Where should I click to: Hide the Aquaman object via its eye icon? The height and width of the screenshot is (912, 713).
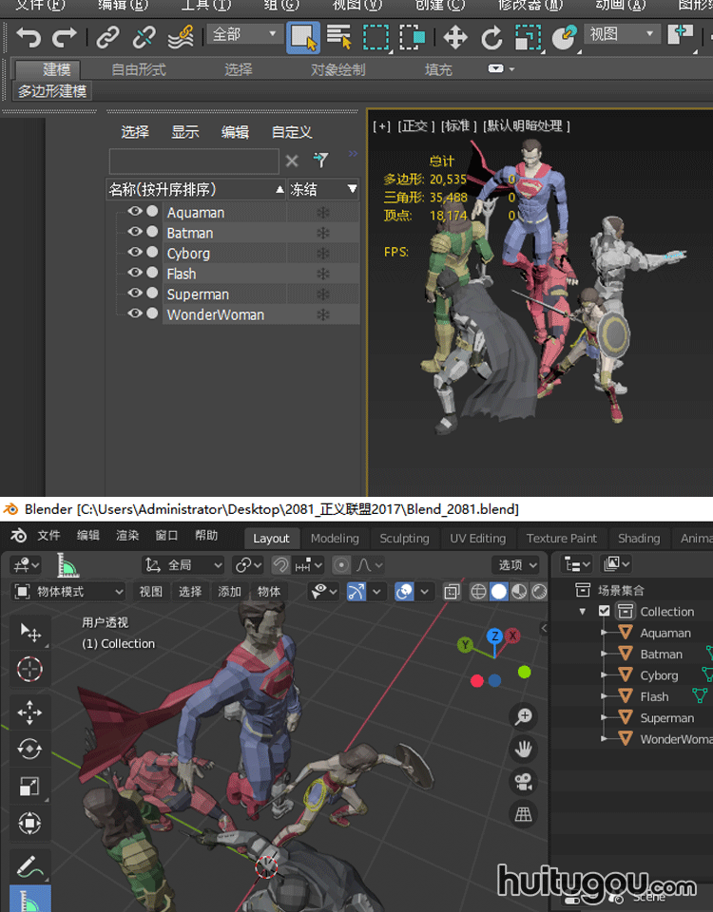[x=135, y=212]
